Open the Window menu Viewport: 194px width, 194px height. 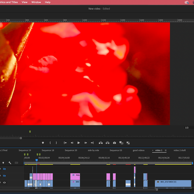pyautogui.click(x=36, y=2)
